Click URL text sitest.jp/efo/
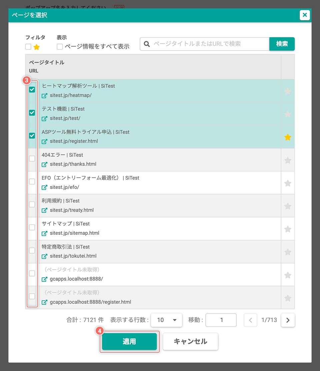This screenshot has width=320, height=371. [x=64, y=187]
